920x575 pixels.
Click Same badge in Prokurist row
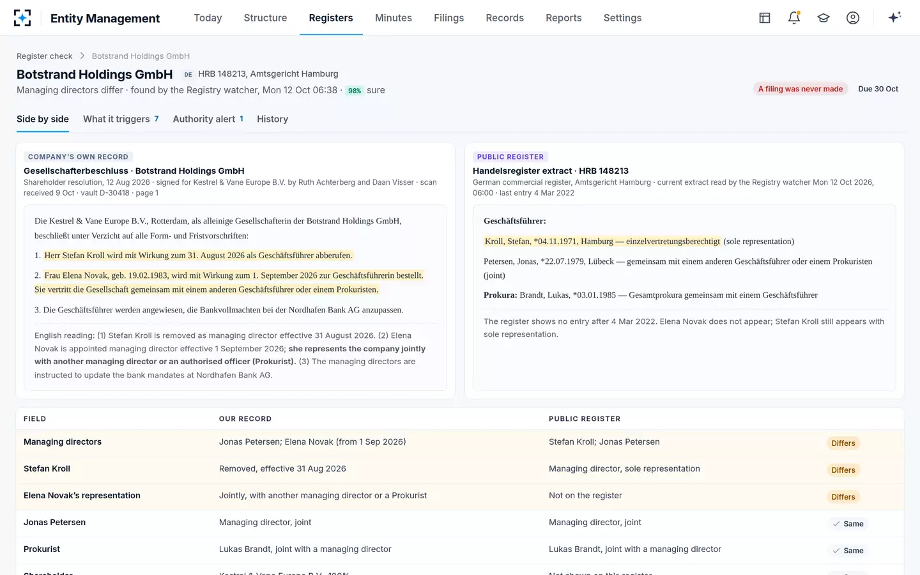click(848, 551)
